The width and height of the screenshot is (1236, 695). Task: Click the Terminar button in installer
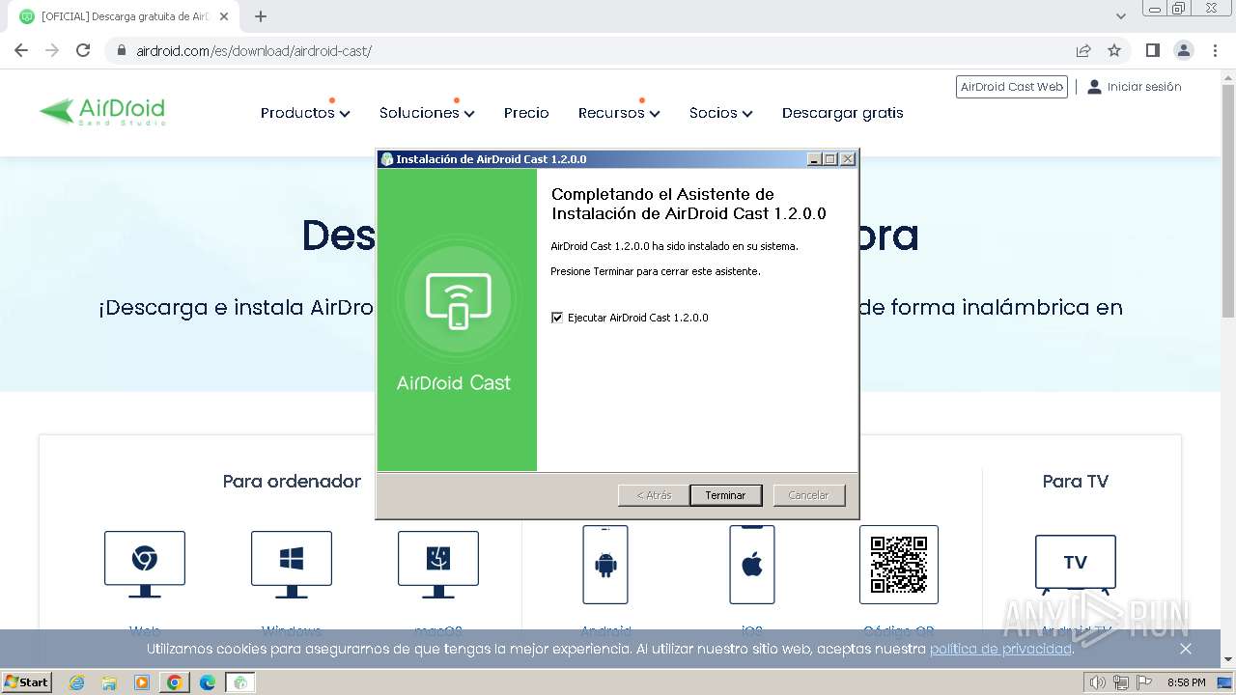(725, 495)
